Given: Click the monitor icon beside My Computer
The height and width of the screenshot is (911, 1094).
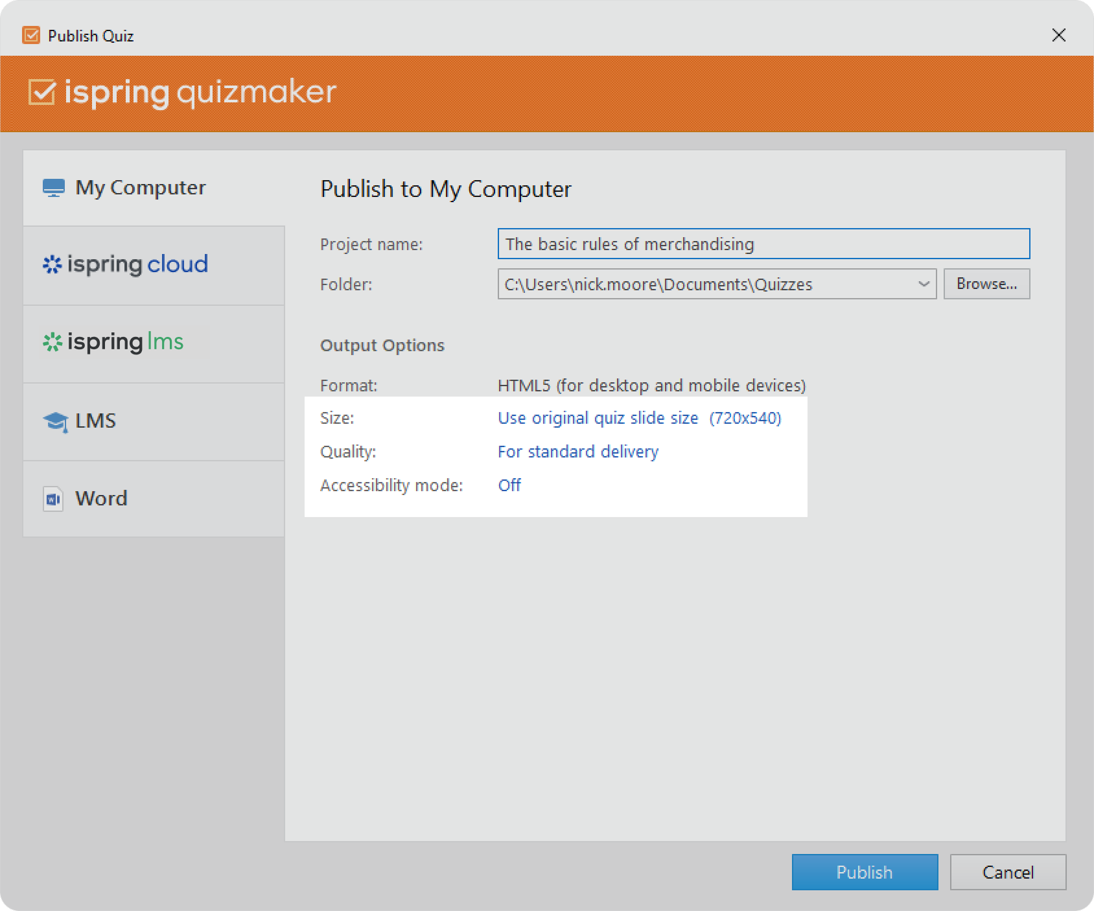Looking at the screenshot, I should (x=53, y=188).
